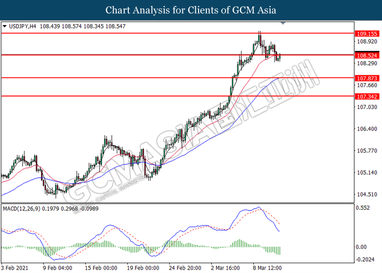Click the 0.552 MACD scale value
The image size is (382, 273).
click(x=363, y=209)
